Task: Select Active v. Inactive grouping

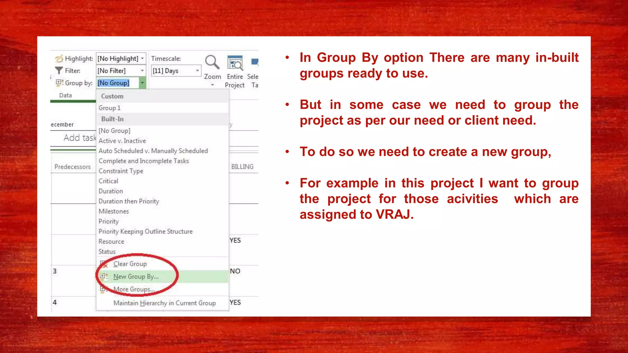Action: click(163, 141)
